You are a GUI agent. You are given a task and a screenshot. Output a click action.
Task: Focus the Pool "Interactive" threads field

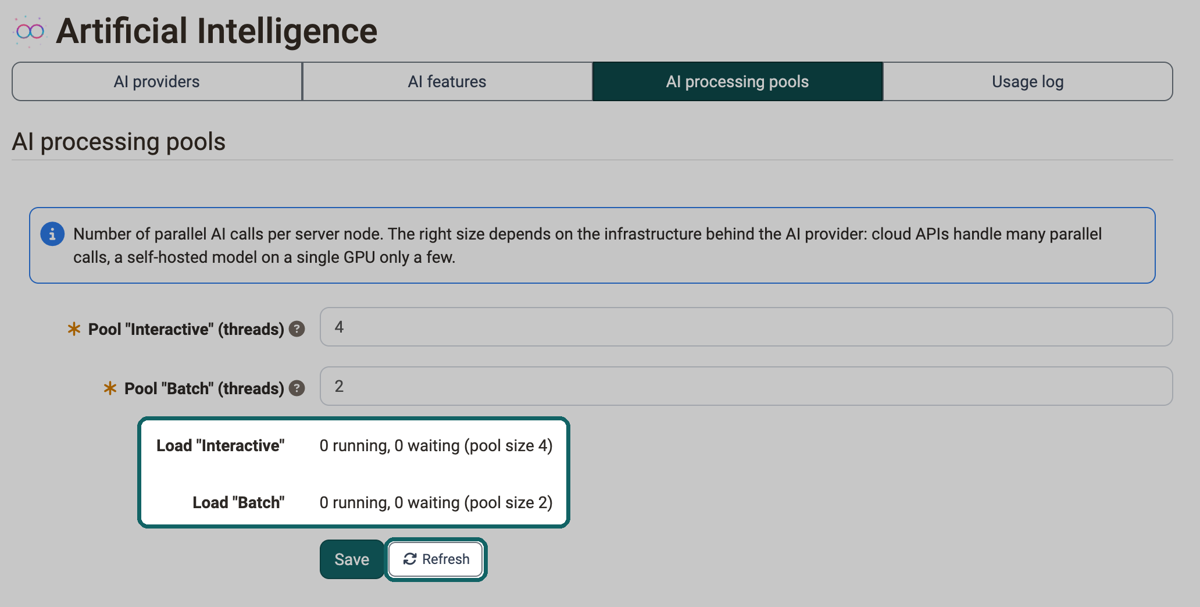746,327
